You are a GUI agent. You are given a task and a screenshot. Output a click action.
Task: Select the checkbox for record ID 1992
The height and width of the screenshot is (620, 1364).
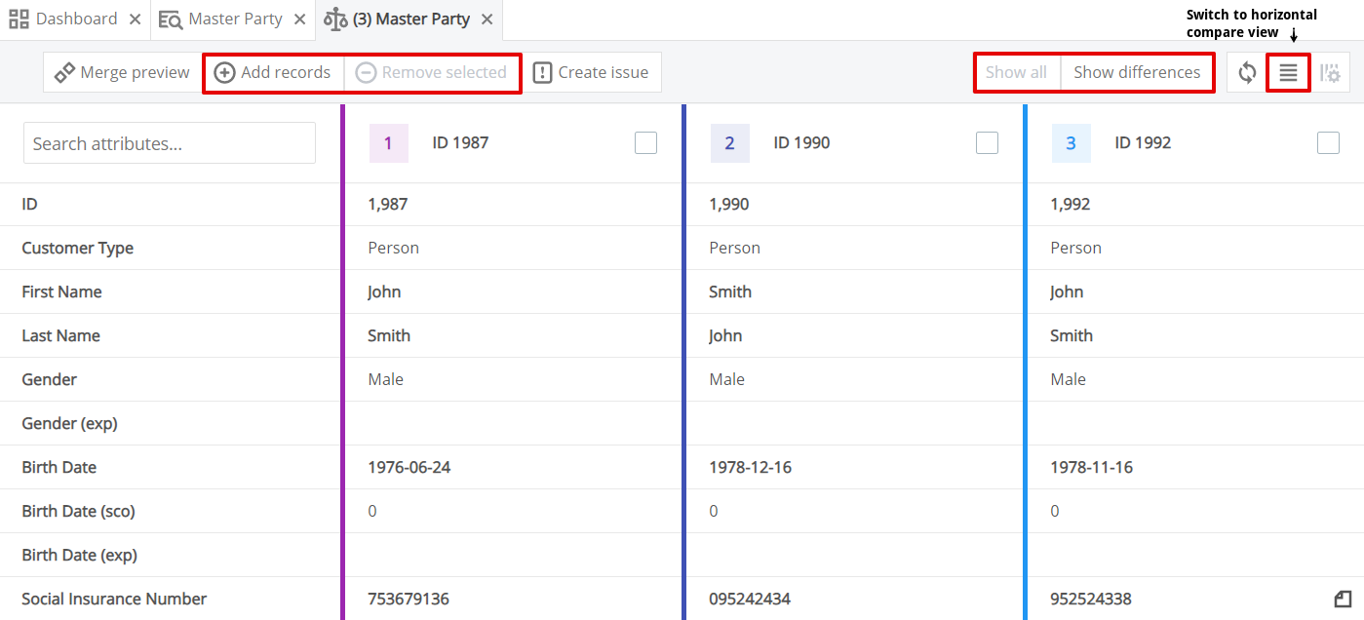[x=1328, y=142]
